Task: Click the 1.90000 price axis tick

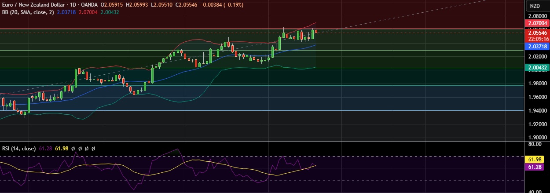Action: pyautogui.click(x=537, y=138)
